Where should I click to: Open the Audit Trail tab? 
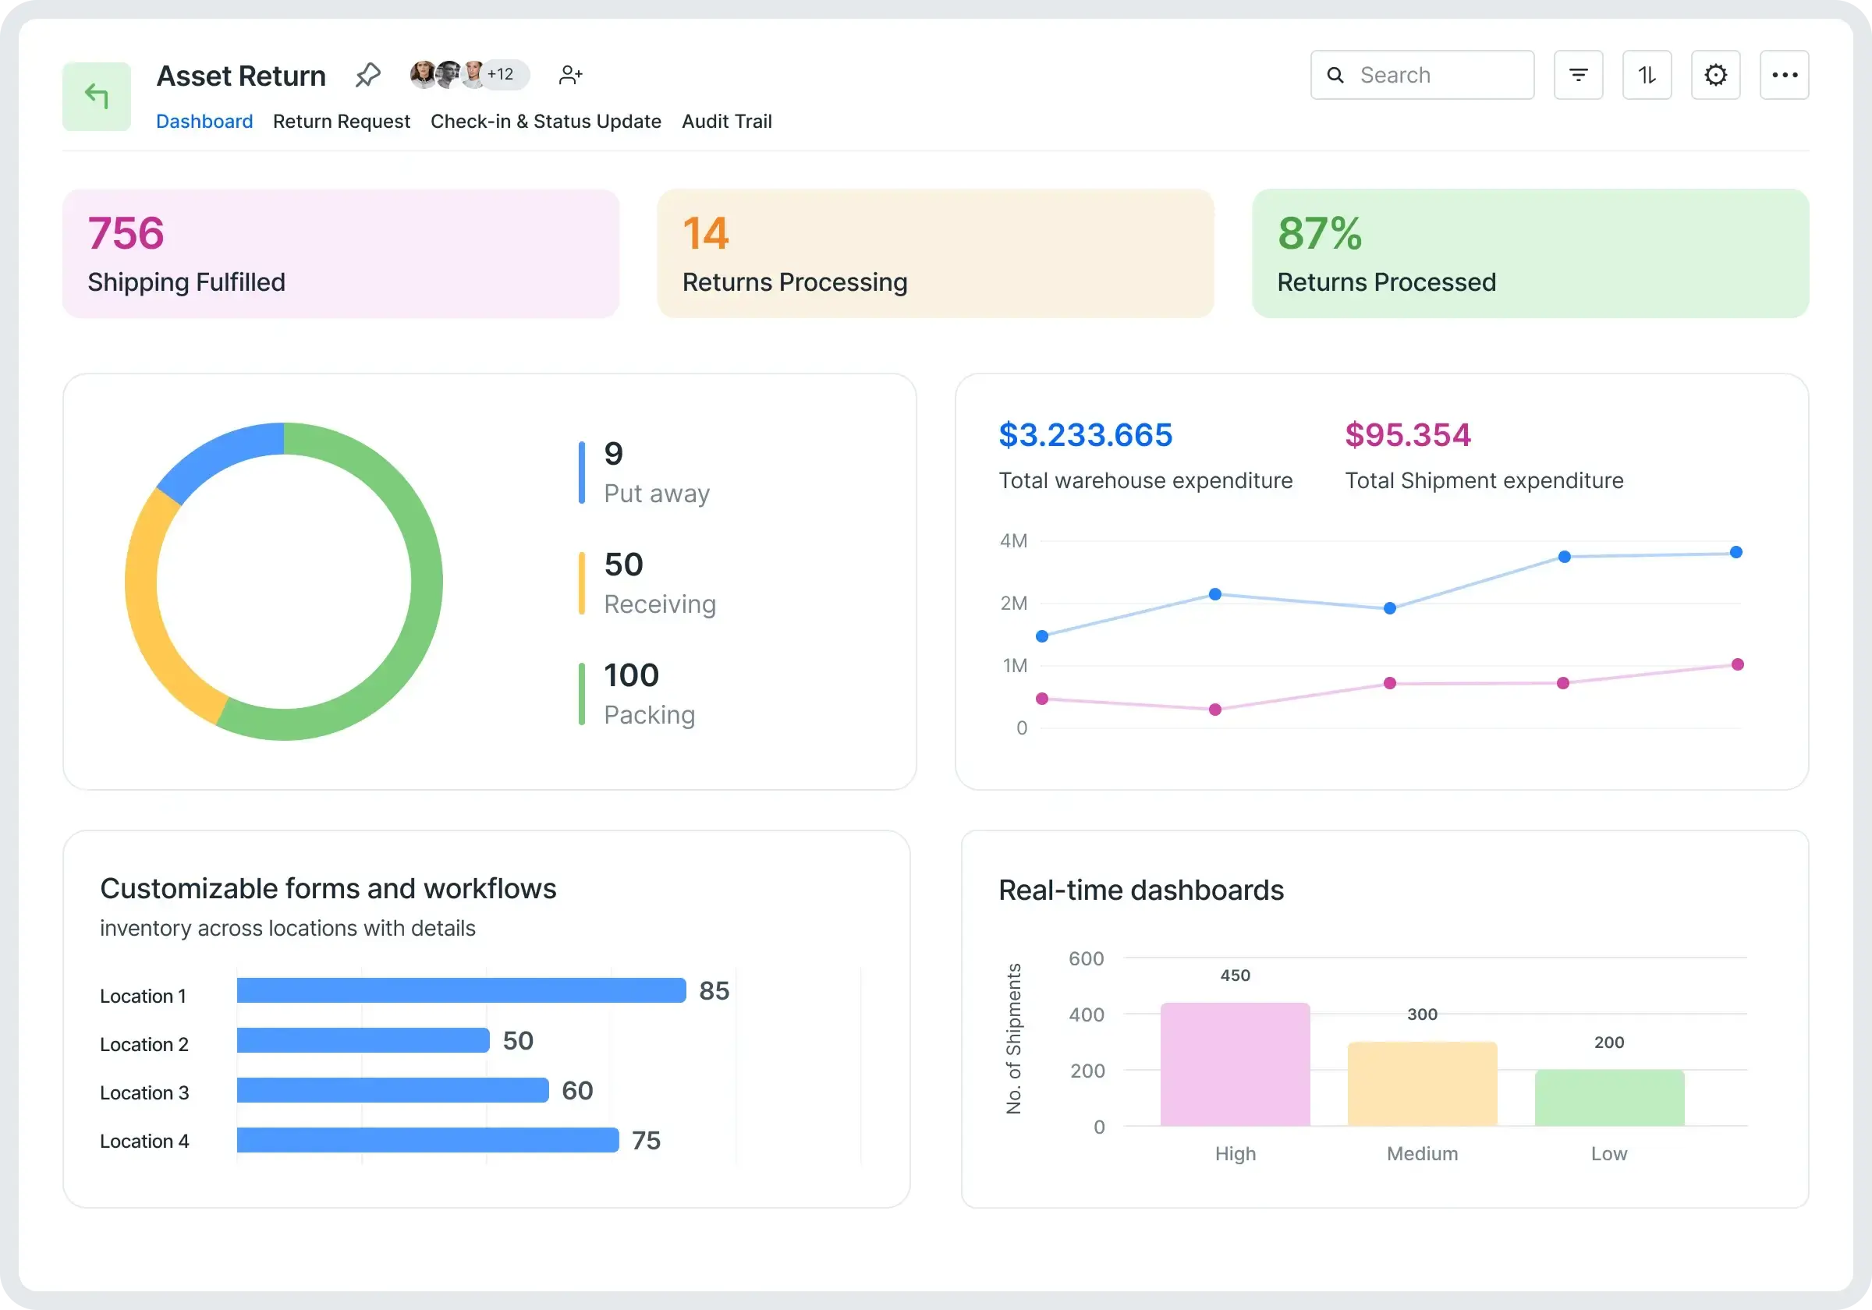point(726,122)
